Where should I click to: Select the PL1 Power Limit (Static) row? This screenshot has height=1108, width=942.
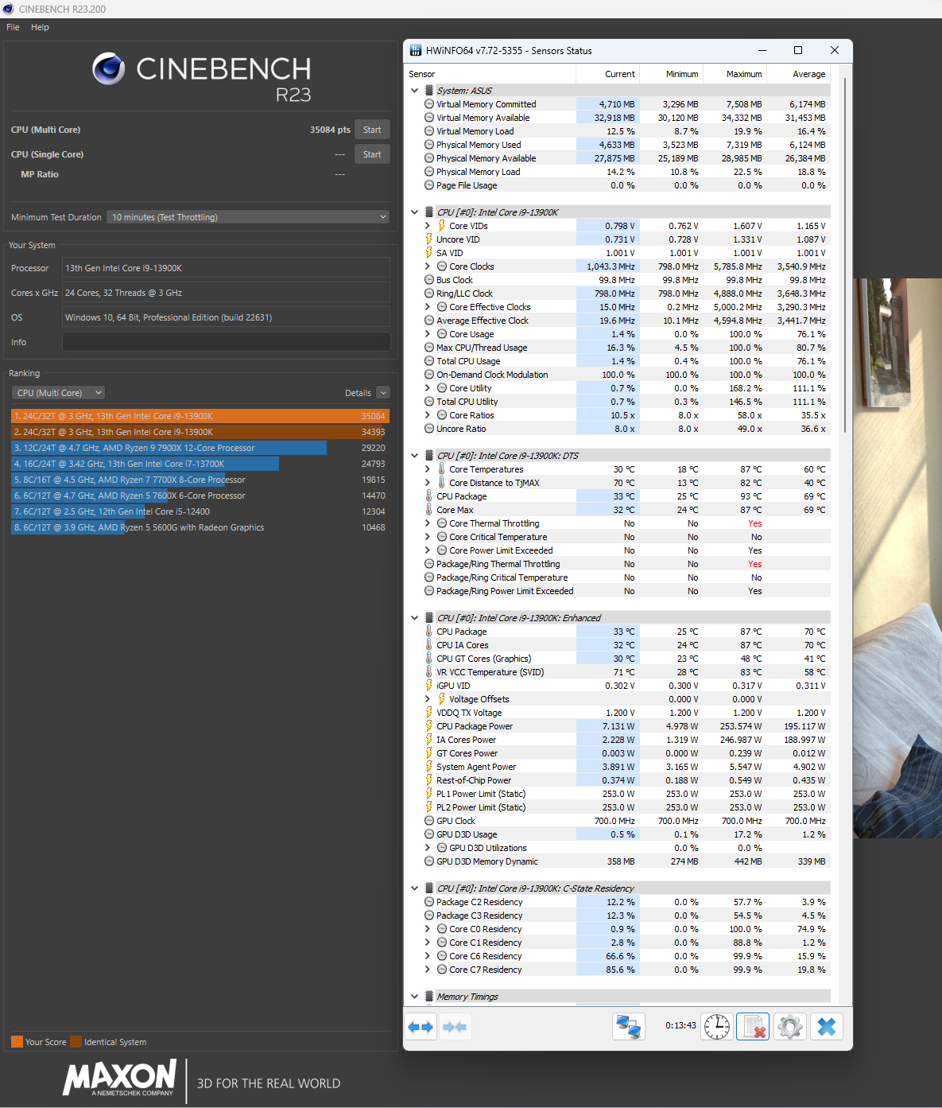(628, 794)
